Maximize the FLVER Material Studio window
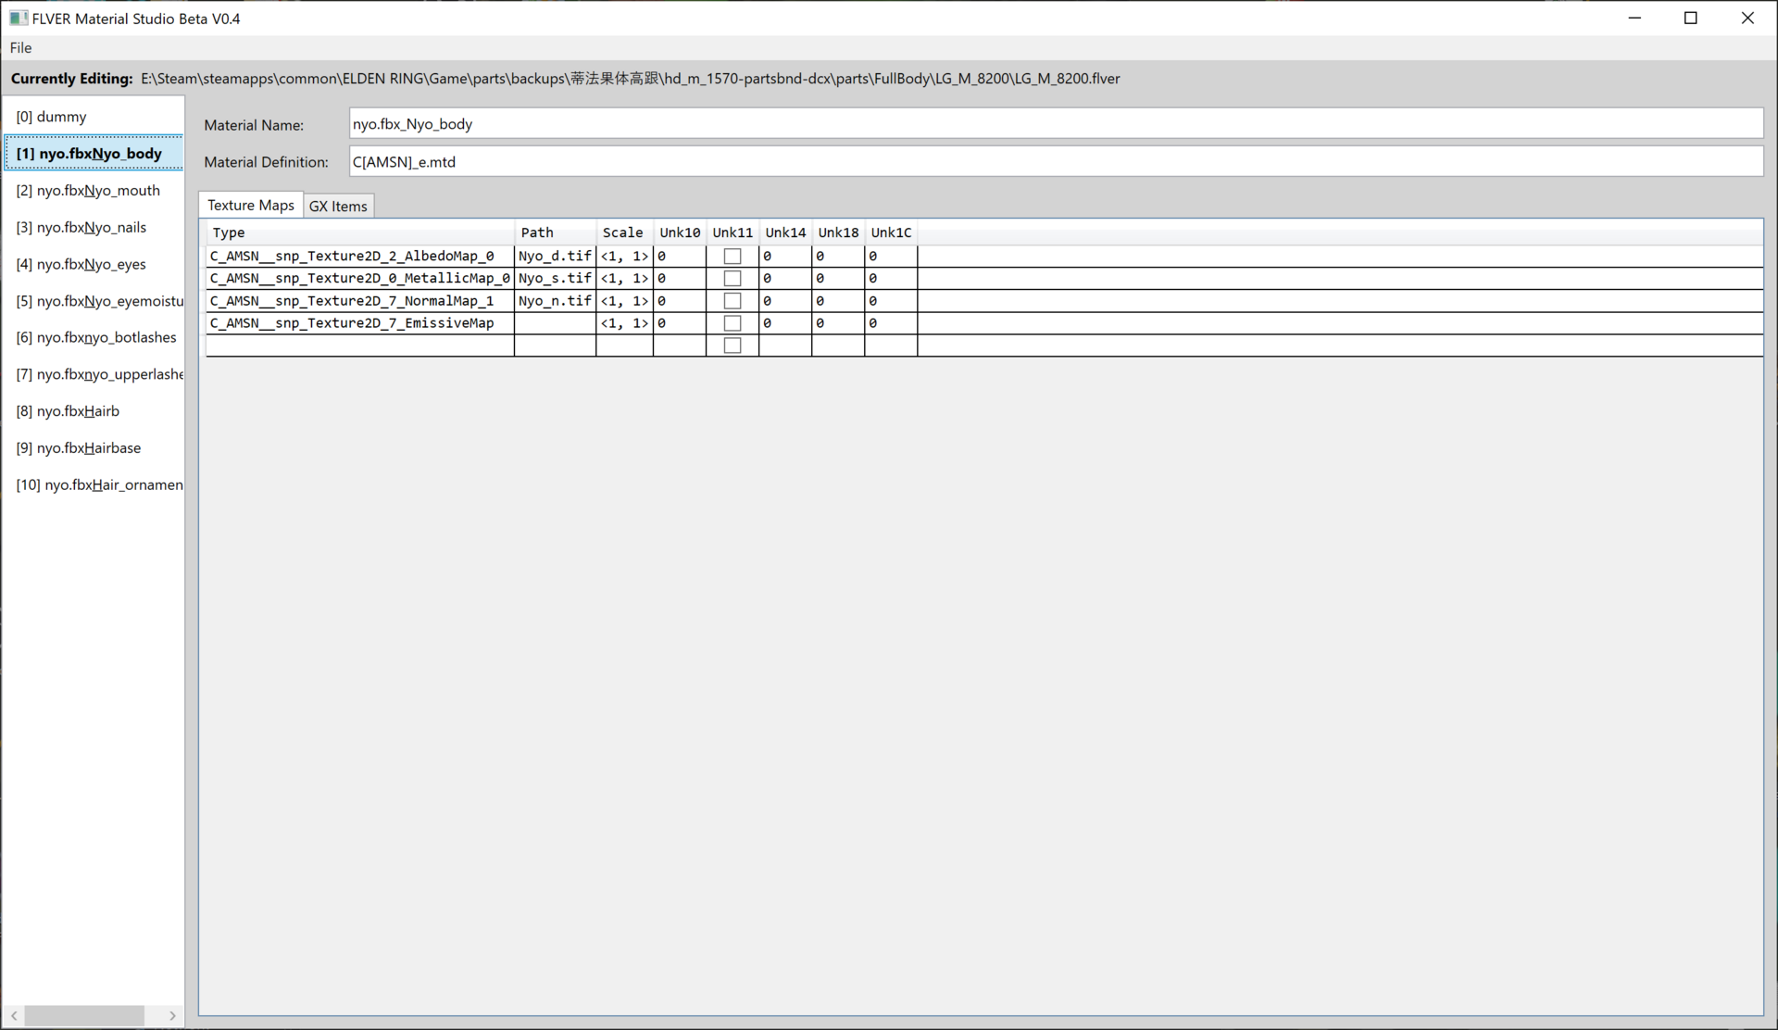1778x1030 pixels. pos(1691,18)
